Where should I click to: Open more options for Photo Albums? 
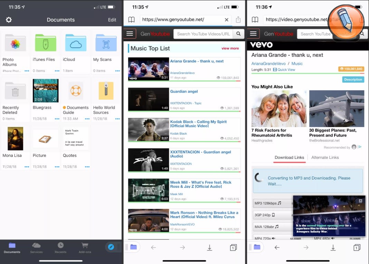coord(27,71)
